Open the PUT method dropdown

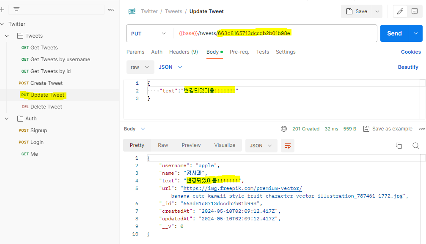pyautogui.click(x=148, y=34)
